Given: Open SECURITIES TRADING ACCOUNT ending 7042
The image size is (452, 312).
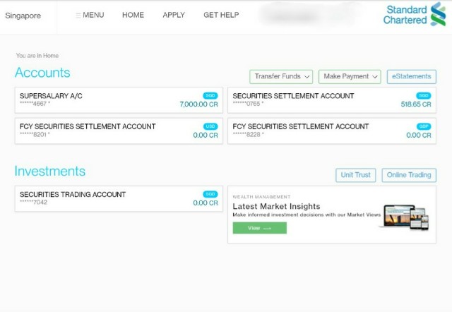Looking at the screenshot, I should (119, 199).
